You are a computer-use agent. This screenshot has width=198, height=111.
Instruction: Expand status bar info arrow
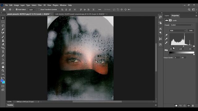(x=38, y=102)
